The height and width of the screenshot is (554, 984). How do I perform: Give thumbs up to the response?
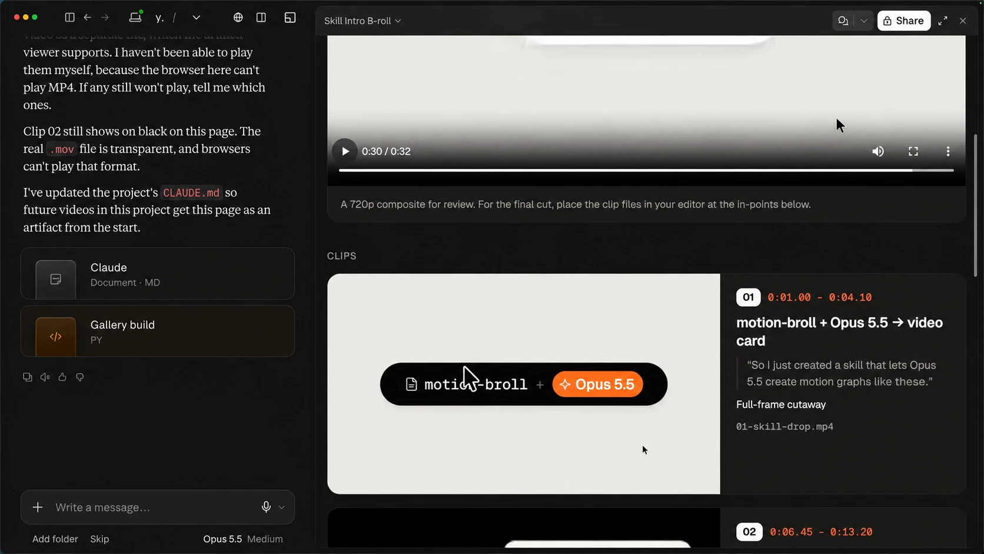click(x=62, y=377)
